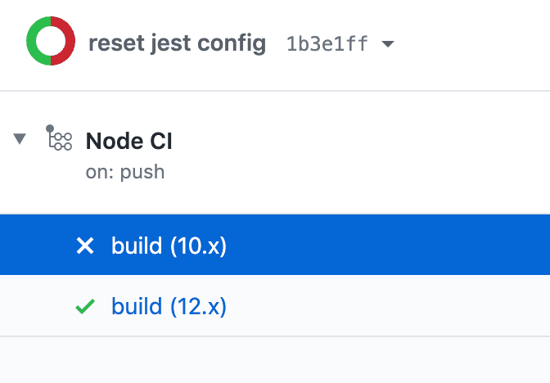Click the commit status donut icon
The image size is (550, 383).
pyautogui.click(x=51, y=39)
